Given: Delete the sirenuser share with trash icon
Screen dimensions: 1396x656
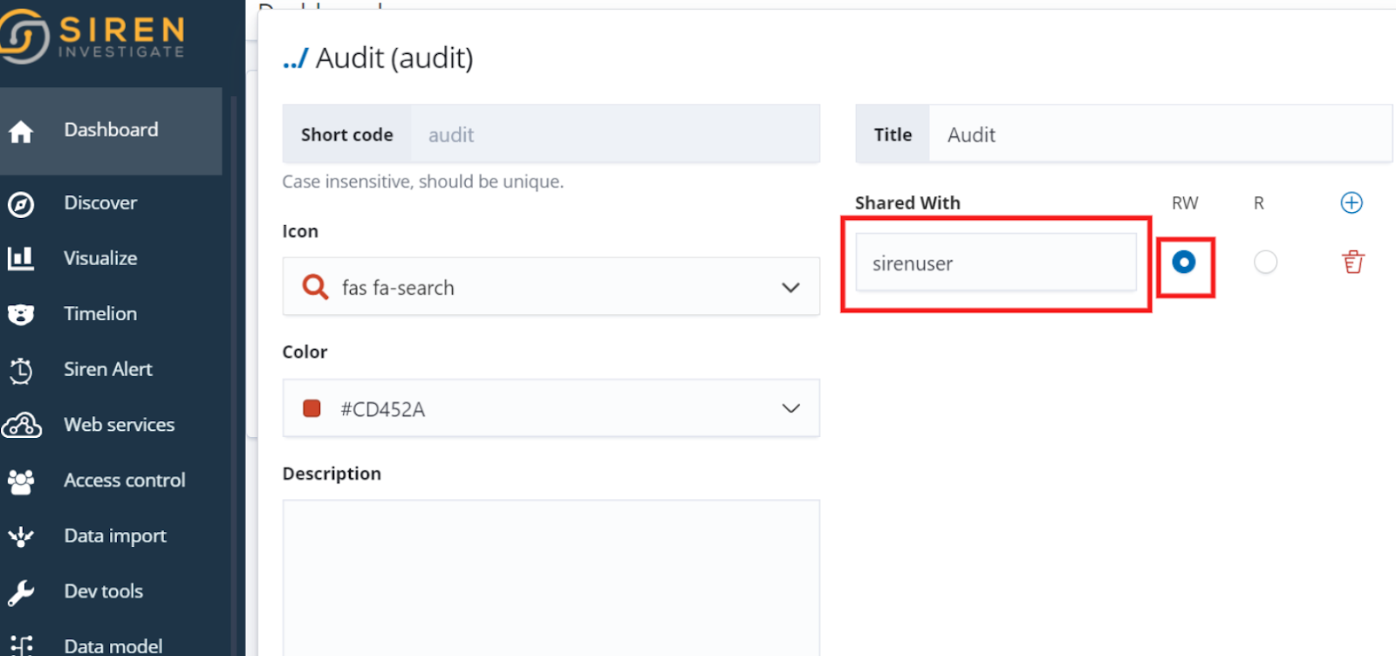Looking at the screenshot, I should [x=1353, y=262].
